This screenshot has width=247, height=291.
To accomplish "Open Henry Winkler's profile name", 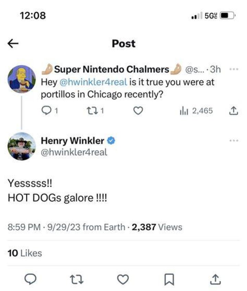I will click(72, 140).
